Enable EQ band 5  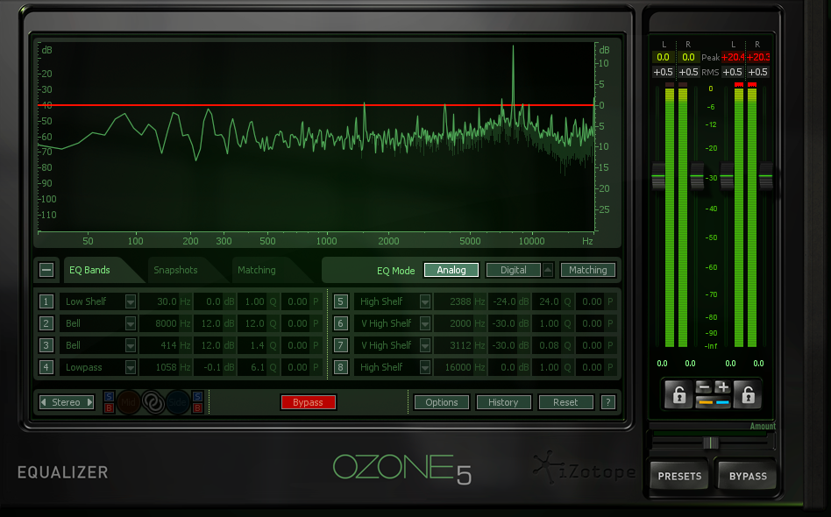pyautogui.click(x=341, y=301)
